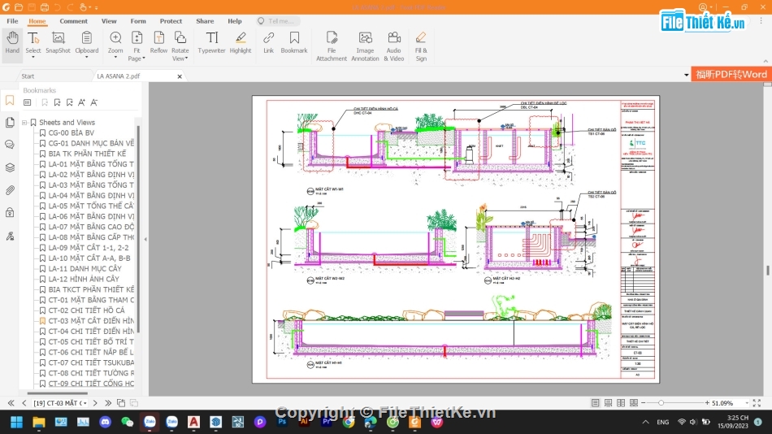Close the LA ASANA 2.pdf tab

180,76
